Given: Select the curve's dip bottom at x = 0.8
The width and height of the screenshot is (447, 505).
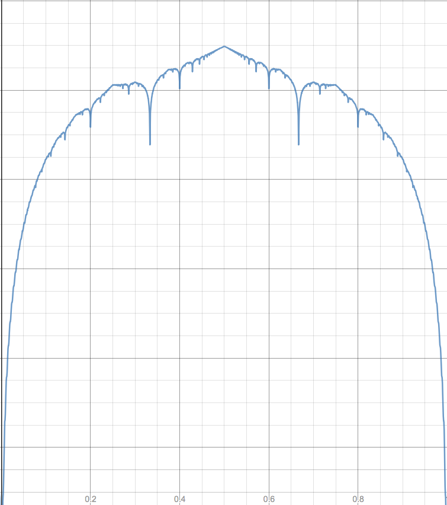Looking at the screenshot, I should tap(358, 126).
